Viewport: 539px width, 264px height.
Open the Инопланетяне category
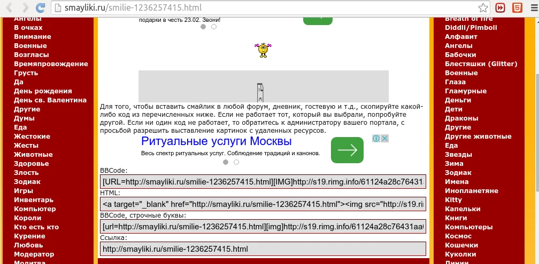(x=471, y=191)
